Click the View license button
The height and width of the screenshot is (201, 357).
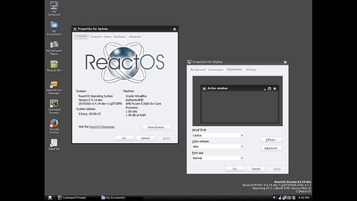[156, 127]
